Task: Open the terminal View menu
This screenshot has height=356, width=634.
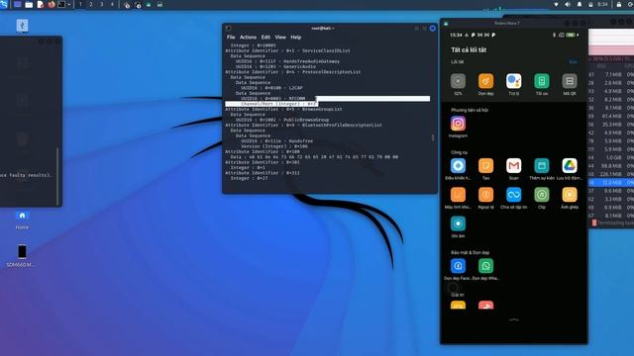Action: 280,38
